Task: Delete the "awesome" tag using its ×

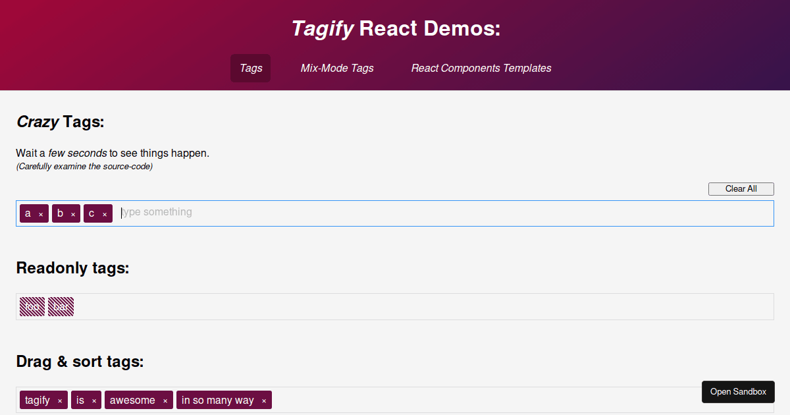Action: (x=164, y=400)
